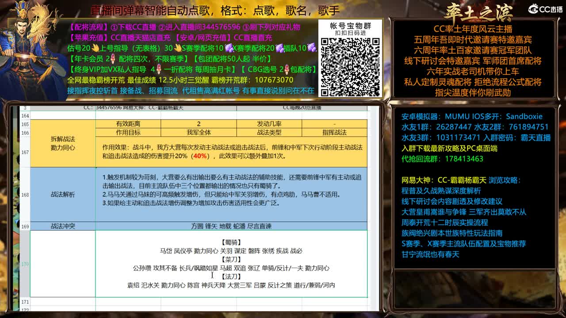
Task: Open the 线下研讨会内容剧透及修改建议 entry
Action: pyautogui.click(x=451, y=201)
